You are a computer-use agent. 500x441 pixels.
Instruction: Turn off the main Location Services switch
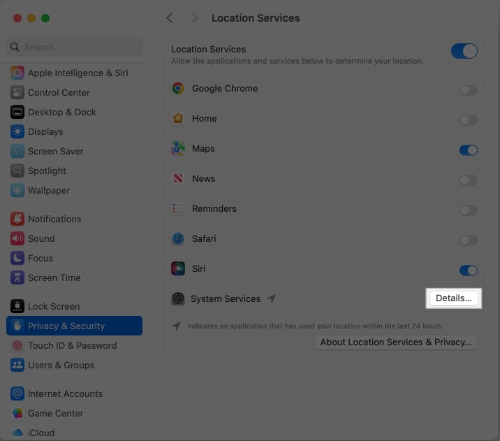[464, 51]
